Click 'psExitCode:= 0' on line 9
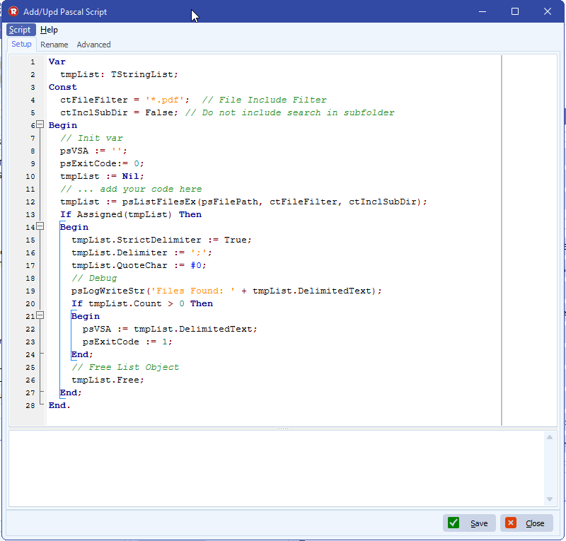 pos(99,163)
